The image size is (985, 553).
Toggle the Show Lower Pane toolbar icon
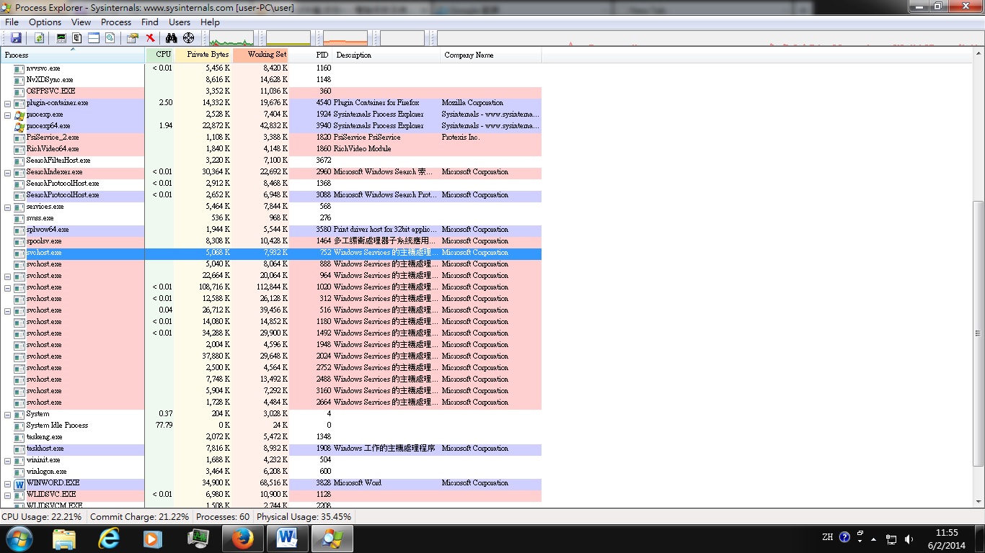tap(94, 38)
